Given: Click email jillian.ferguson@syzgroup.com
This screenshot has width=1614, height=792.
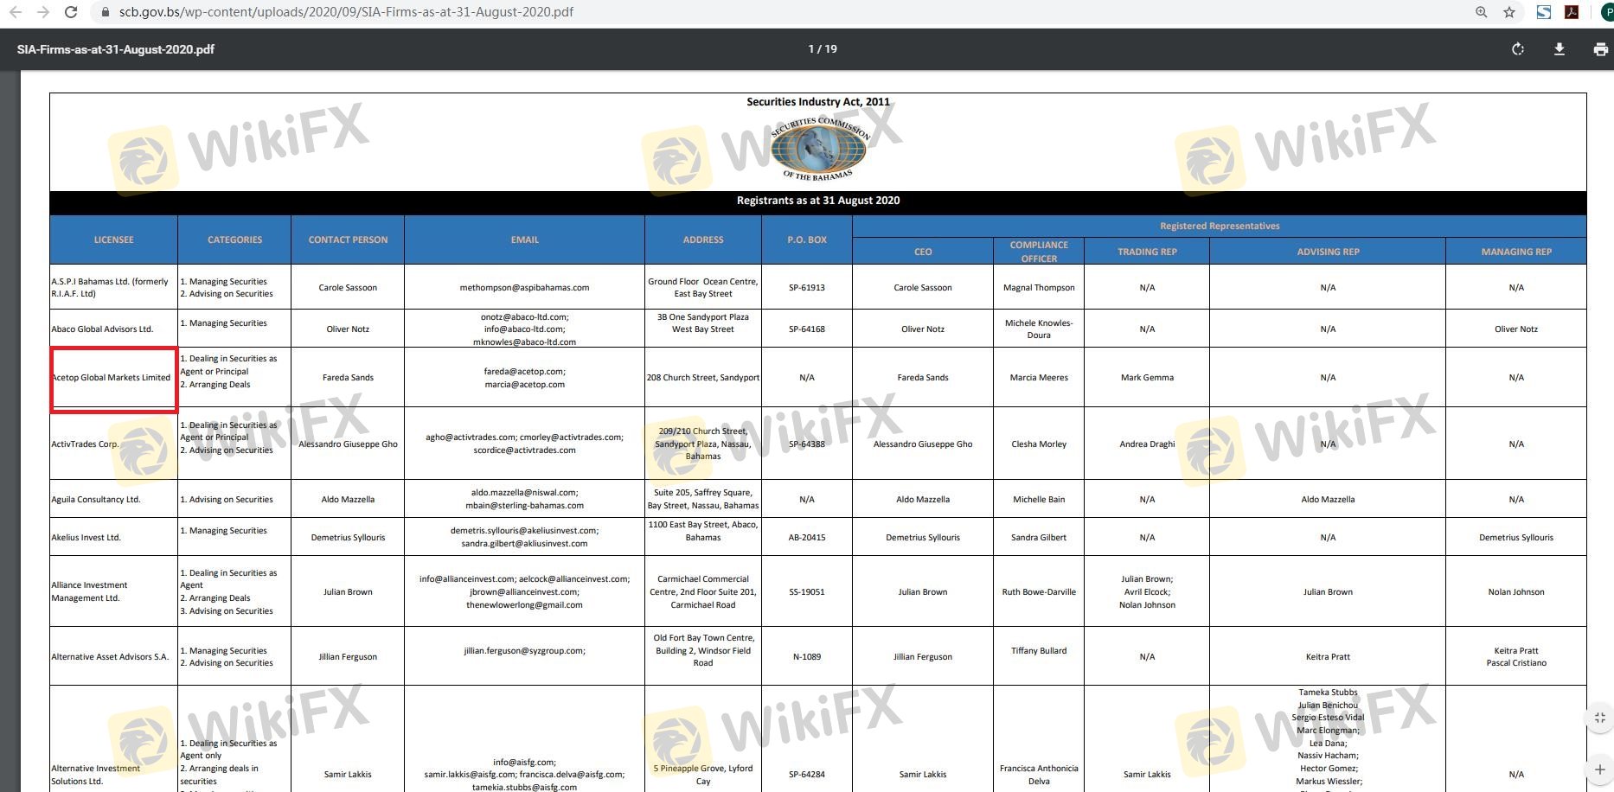Looking at the screenshot, I should coord(524,651).
